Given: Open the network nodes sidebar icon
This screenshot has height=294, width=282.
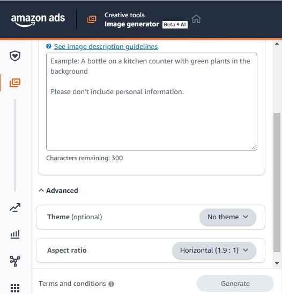Looking at the screenshot, I should (15, 261).
